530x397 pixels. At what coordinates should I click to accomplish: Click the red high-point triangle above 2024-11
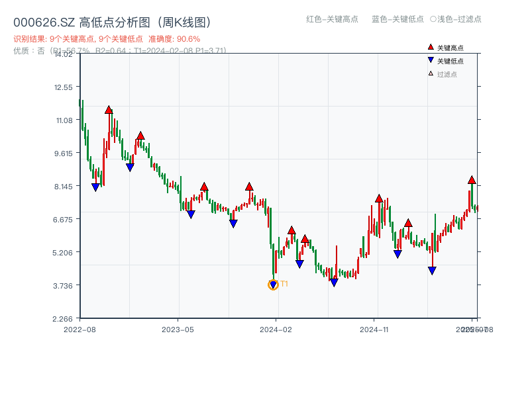379,198
